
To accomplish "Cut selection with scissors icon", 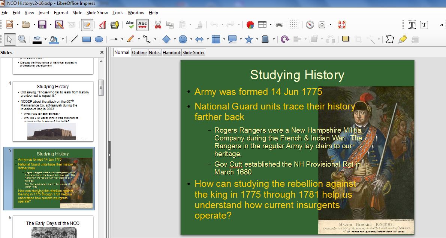I will [158, 25].
